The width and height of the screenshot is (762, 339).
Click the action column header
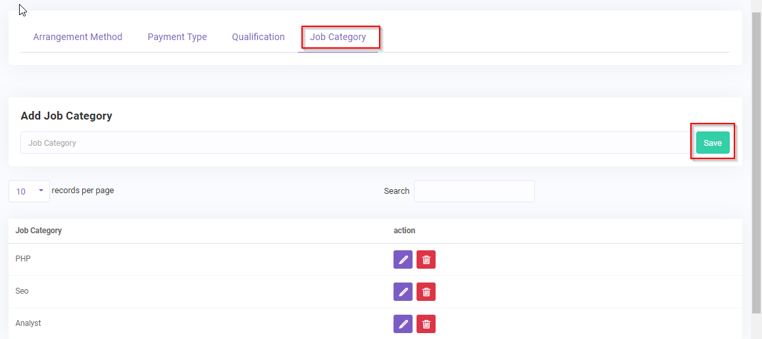[x=404, y=231]
